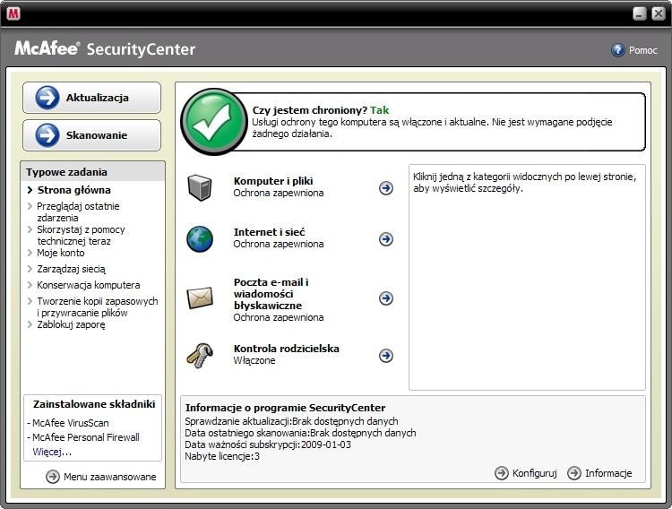Click the envelope icon for Poczta e-mail
Viewport: 672px width, 509px height.
click(199, 298)
